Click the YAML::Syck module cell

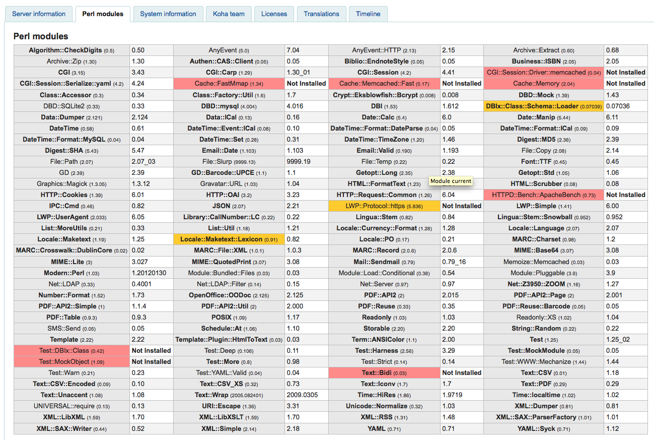(x=544, y=429)
